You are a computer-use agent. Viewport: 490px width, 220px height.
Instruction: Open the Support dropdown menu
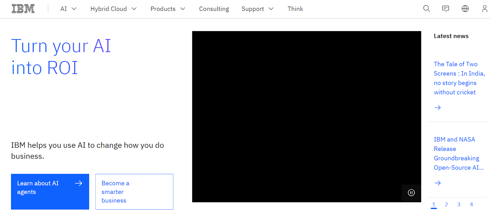(257, 9)
